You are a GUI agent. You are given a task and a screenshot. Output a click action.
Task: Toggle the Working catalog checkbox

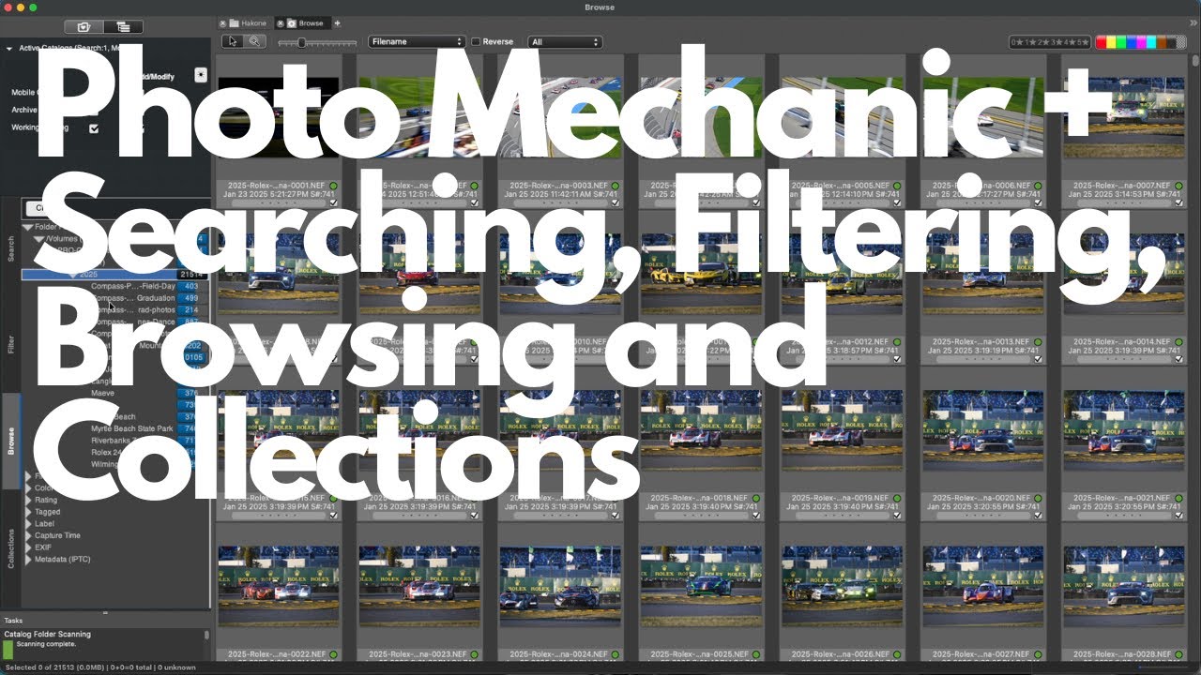coord(93,128)
